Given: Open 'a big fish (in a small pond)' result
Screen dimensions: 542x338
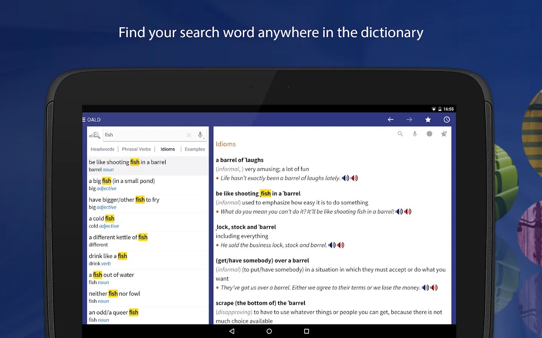Looking at the screenshot, I should (148, 184).
